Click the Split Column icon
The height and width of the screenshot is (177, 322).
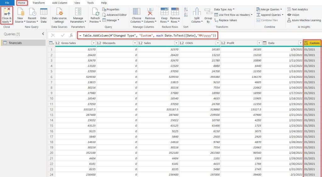coord(197,12)
